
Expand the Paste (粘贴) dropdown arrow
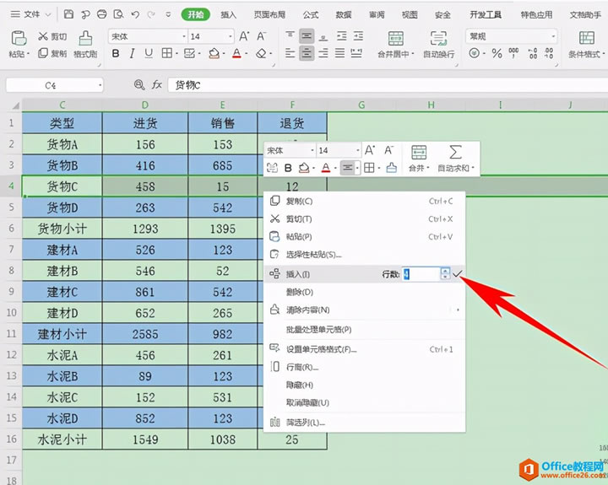pyautogui.click(x=29, y=54)
